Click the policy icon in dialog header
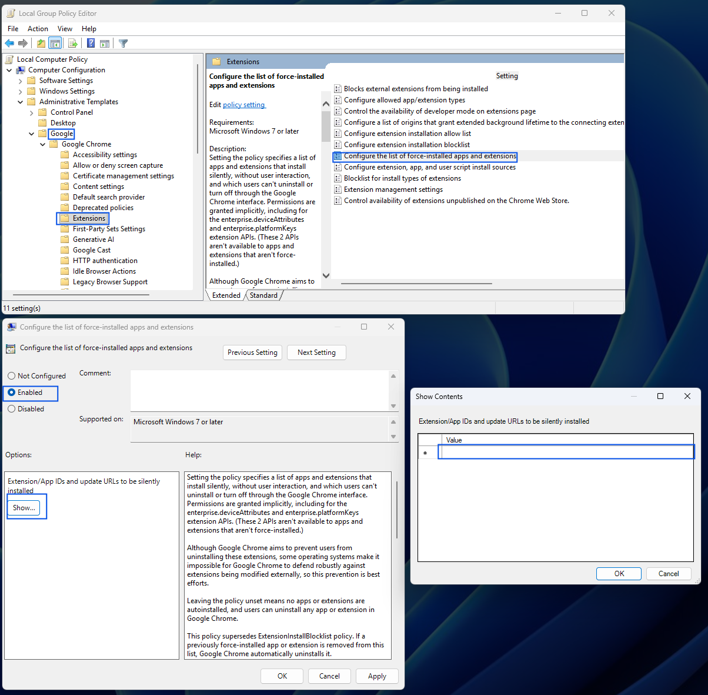 click(11, 348)
